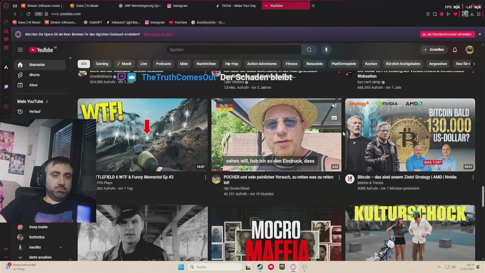The image size is (485, 273).
Task: Open the ChatGPT bookmark
Action: click(92, 22)
